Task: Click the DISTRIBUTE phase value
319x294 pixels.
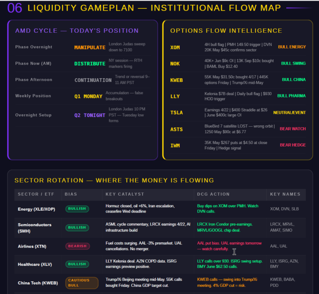Action: tap(89, 64)
